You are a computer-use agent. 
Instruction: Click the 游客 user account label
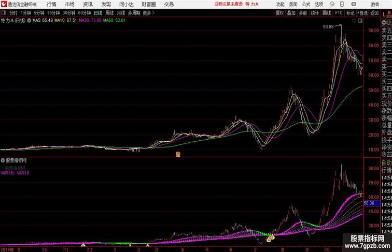tap(375, 4)
